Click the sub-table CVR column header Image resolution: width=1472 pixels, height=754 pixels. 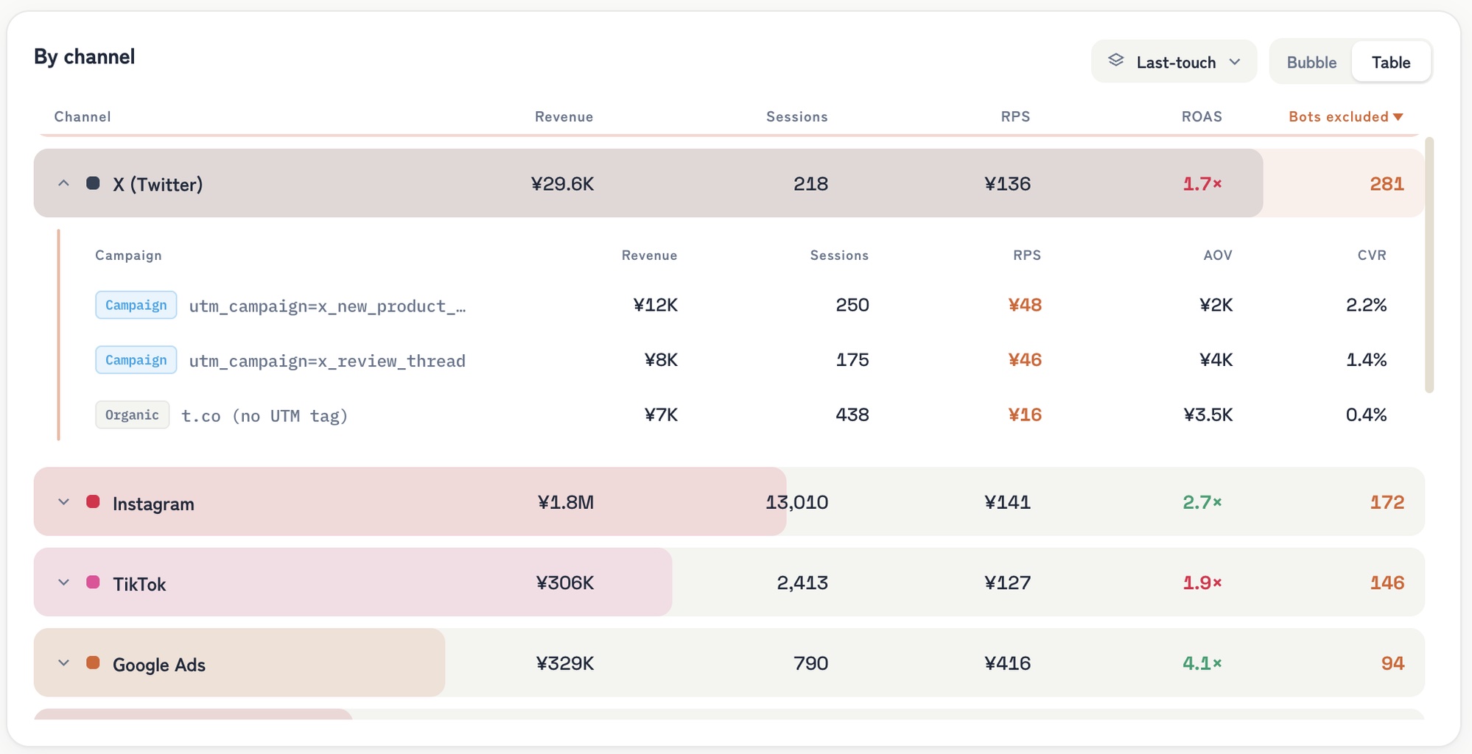[x=1372, y=255]
